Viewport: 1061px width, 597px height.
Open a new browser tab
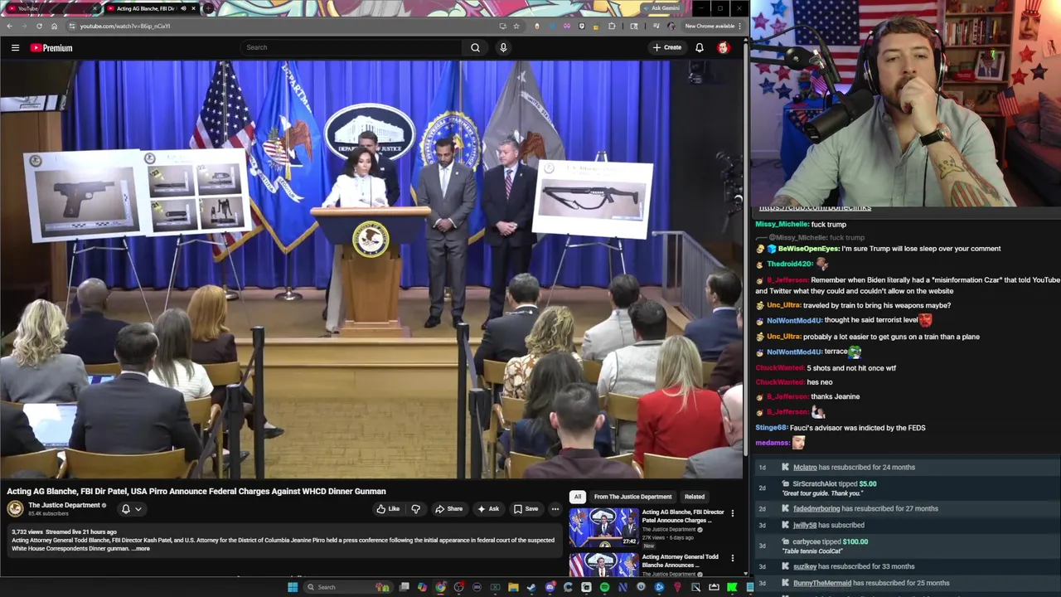[x=208, y=8]
